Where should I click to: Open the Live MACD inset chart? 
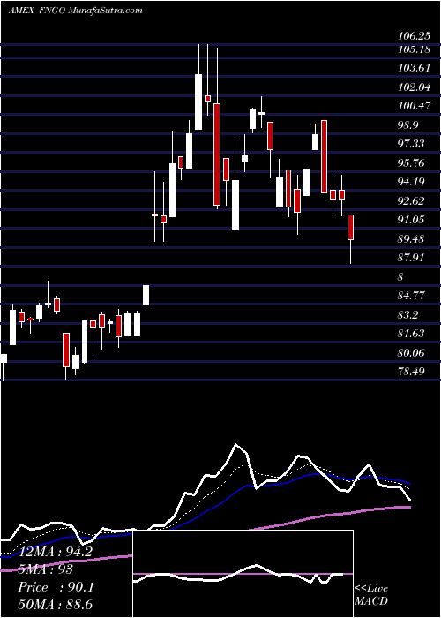pyautogui.click(x=243, y=574)
